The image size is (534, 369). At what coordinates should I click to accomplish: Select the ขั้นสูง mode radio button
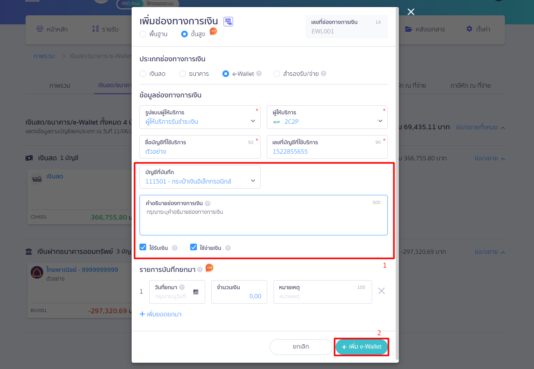pyautogui.click(x=184, y=34)
